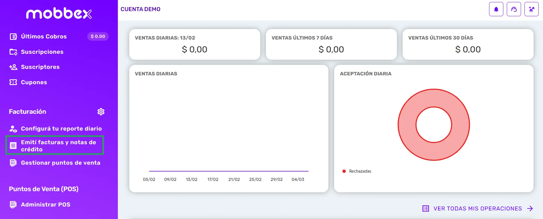Screen dimensions: 543x219
Task: Click the 13/02 date label on chart axis
Action: tap(191, 179)
